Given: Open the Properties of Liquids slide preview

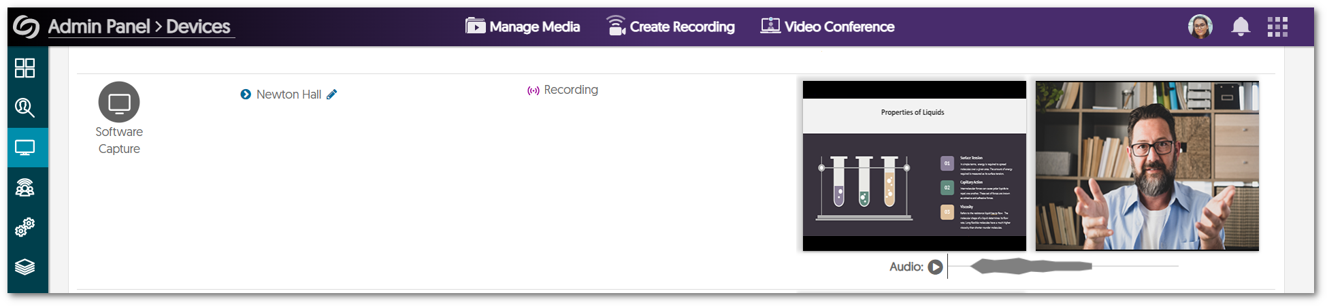Looking at the screenshot, I should click(x=914, y=166).
